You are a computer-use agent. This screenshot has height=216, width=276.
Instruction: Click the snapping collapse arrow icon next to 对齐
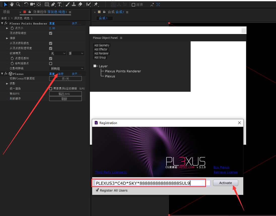click(x=152, y=5)
